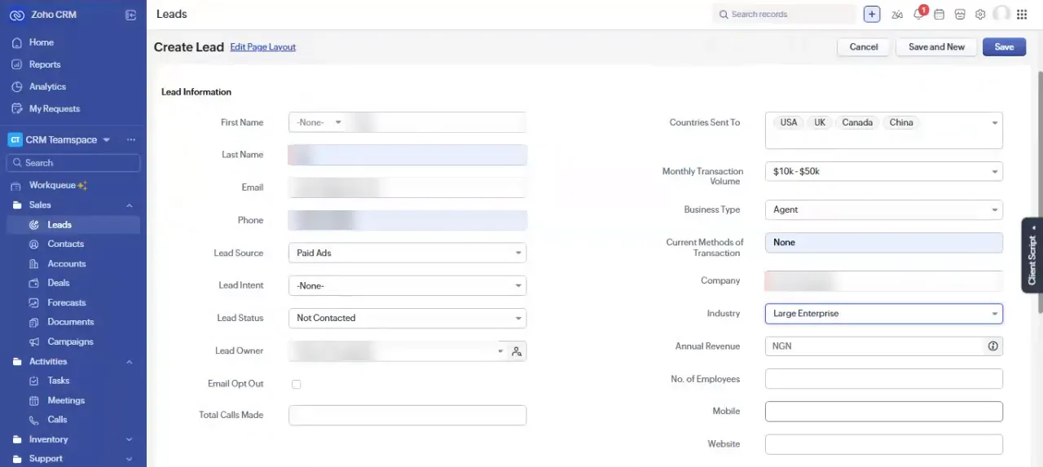The height and width of the screenshot is (467, 1043).
Task: Click the sidebar Search field
Action: point(73,163)
